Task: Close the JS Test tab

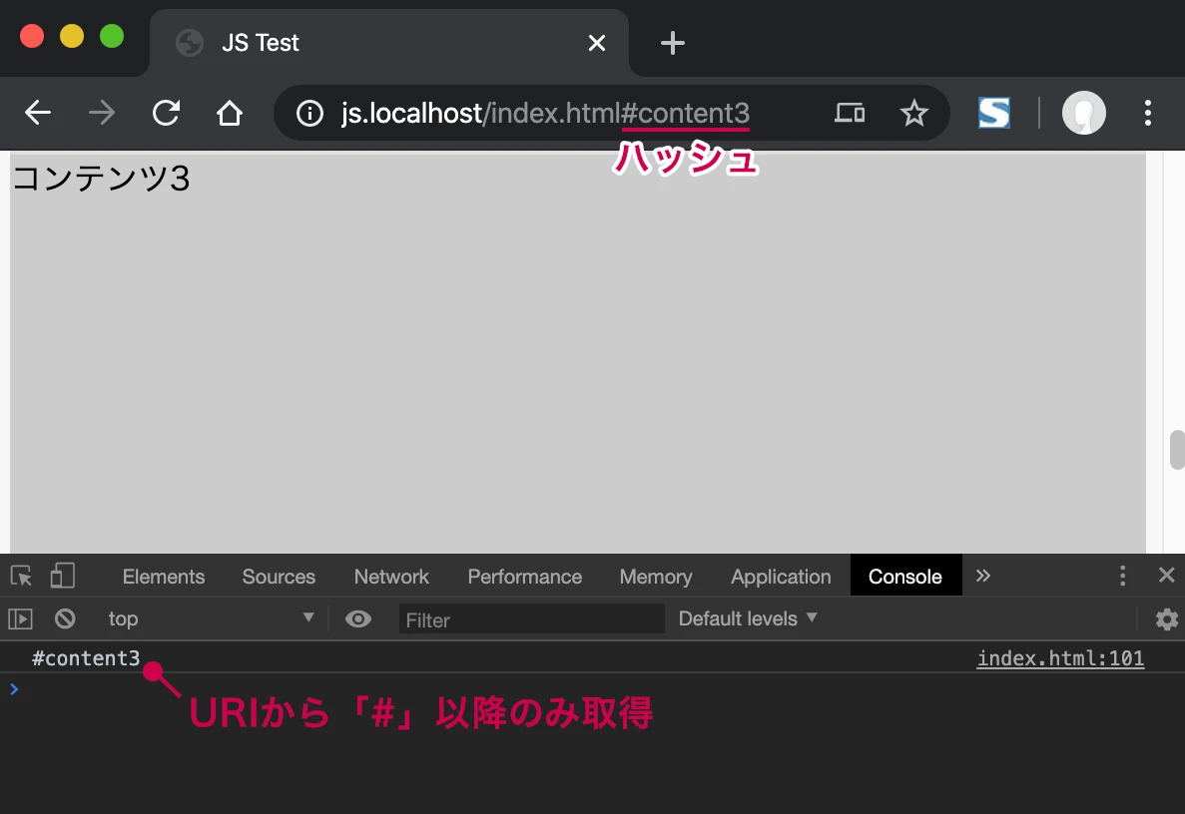Action: [596, 43]
